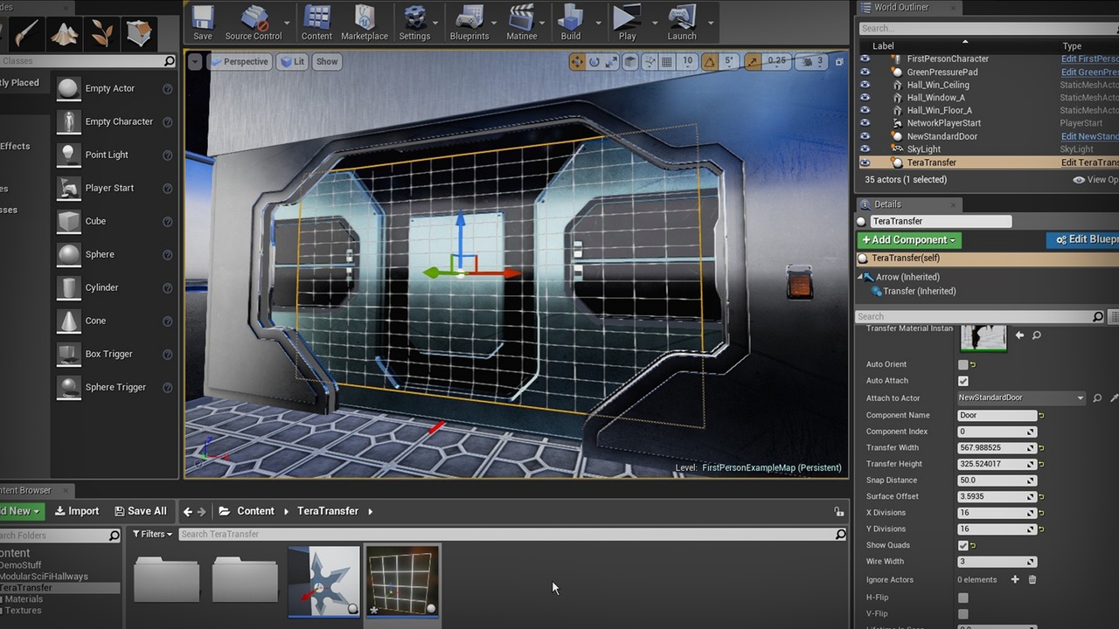Viewport: 1119px width, 629px height.
Task: Click the coordinate system cube icon
Action: click(632, 61)
